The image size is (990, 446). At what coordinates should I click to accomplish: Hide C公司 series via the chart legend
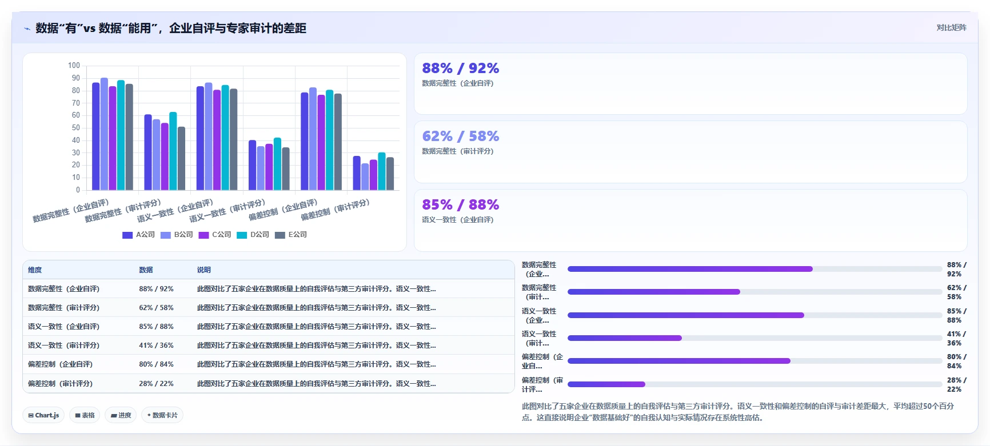(215, 235)
